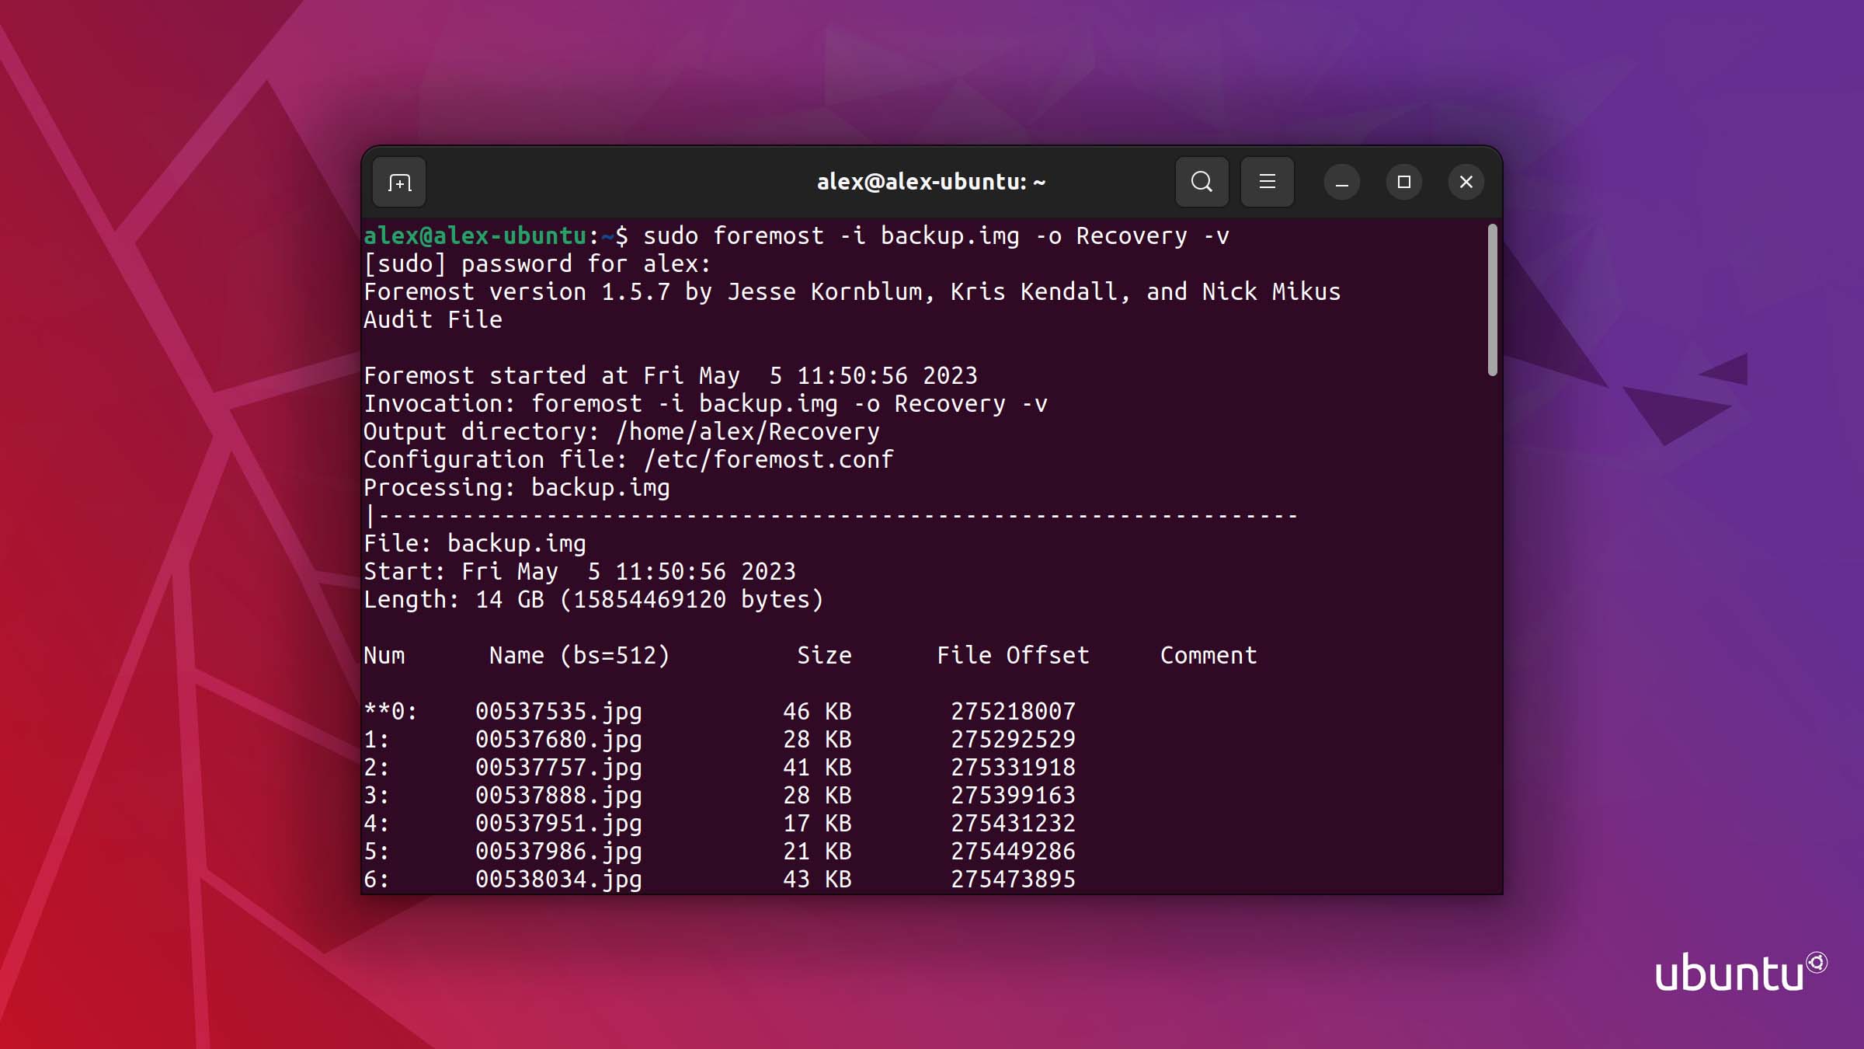Click the terminal vertical scrollbar

[1492, 300]
